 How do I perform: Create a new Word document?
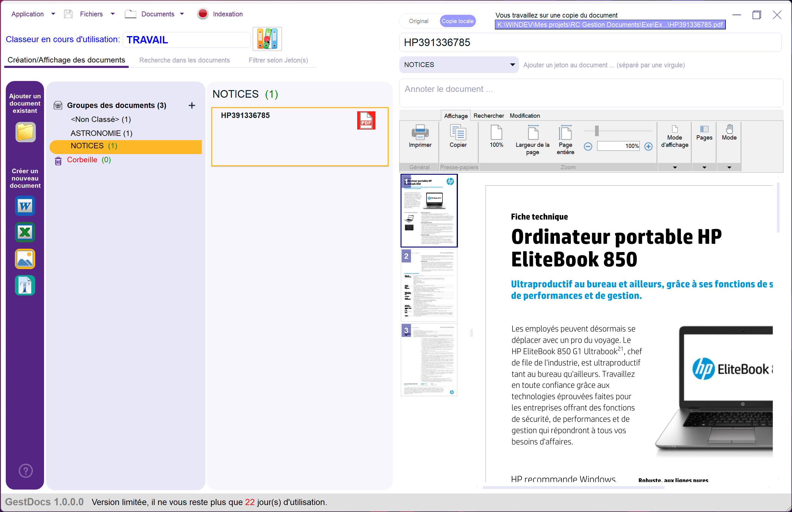click(25, 205)
